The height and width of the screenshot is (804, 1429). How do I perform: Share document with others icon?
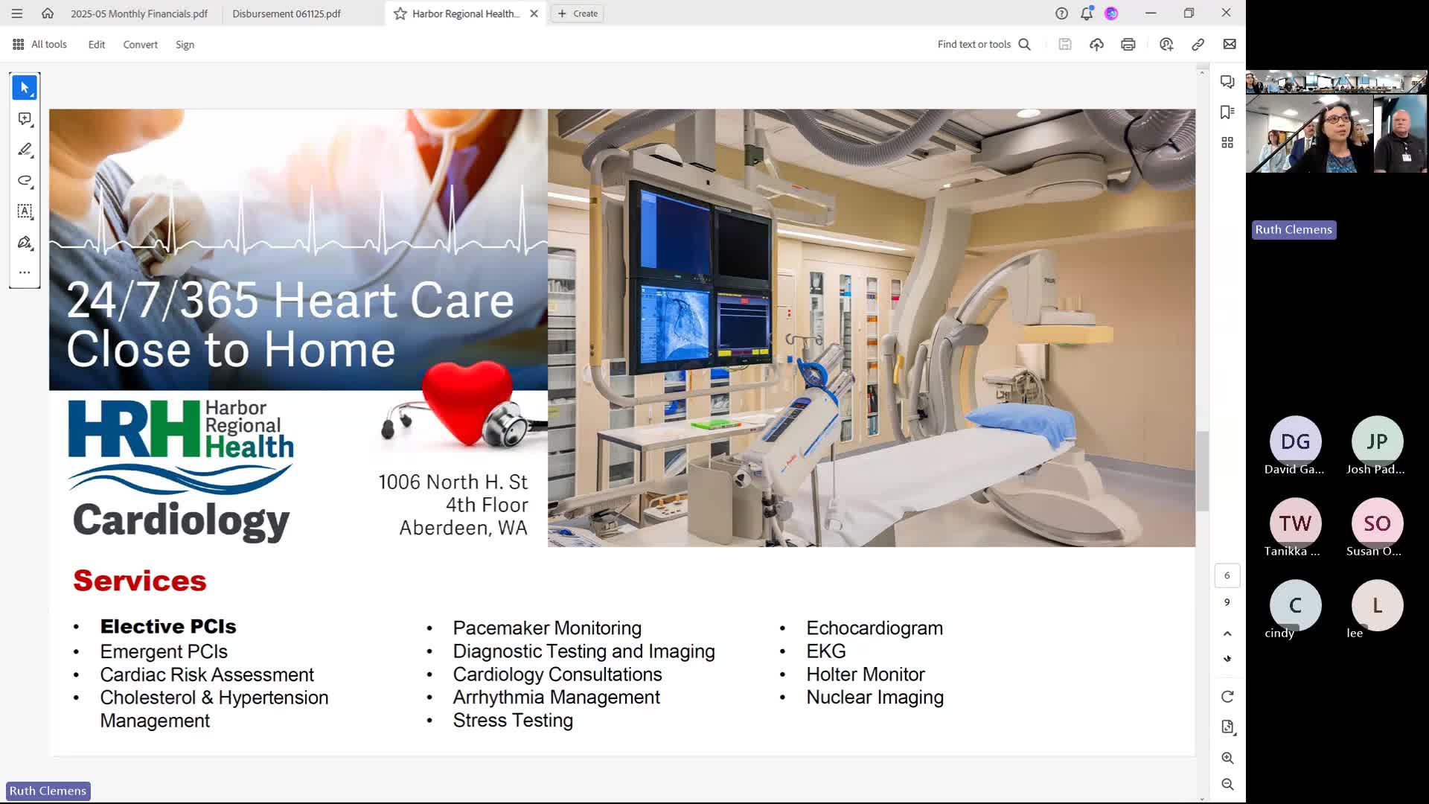point(1166,45)
